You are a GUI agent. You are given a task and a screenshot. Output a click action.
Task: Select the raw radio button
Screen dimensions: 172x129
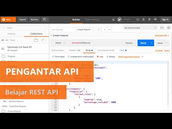[x=98, y=57]
